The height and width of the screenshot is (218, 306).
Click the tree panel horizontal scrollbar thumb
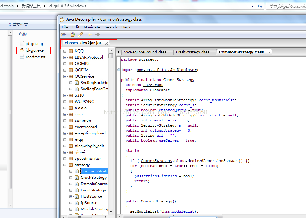point(79,217)
